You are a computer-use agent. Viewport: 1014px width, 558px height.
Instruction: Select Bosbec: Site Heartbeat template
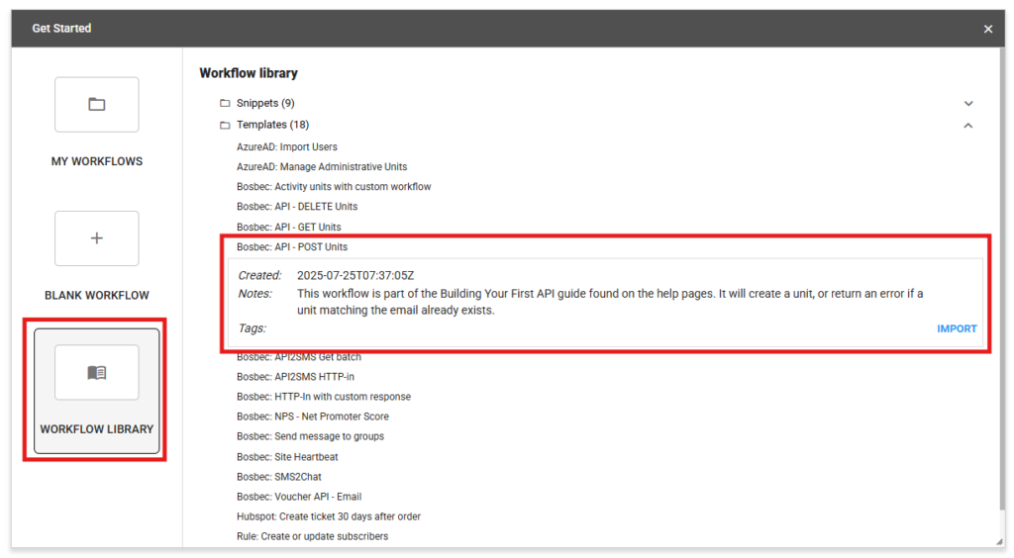tap(289, 457)
